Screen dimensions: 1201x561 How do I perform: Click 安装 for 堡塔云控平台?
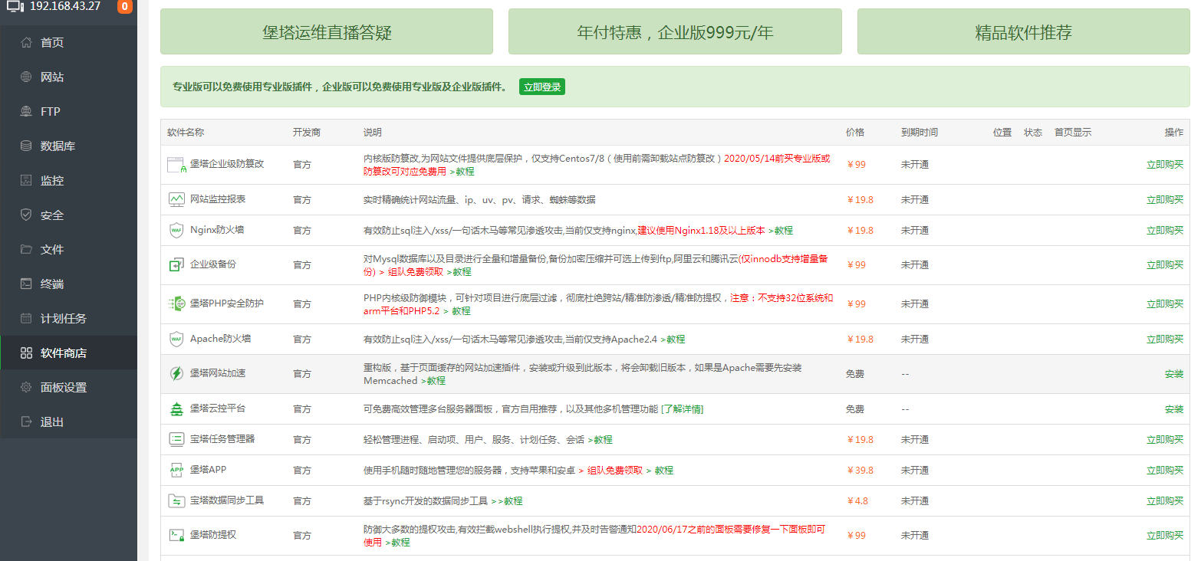1174,409
